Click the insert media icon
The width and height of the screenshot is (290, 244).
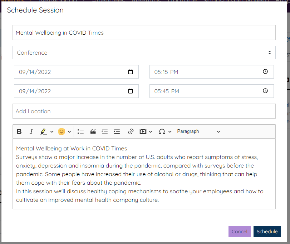pos(143,131)
